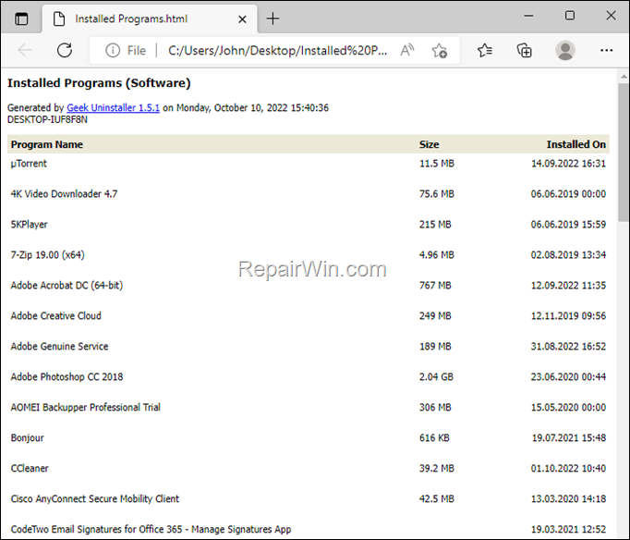
Task: Select the Adobe Creative Cloud entry
Action: tap(55, 316)
